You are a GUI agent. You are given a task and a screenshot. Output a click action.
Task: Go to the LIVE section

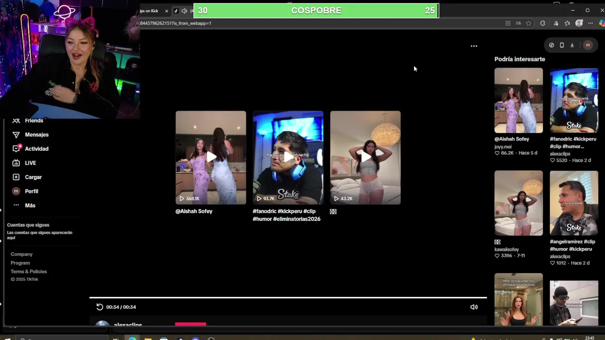pyautogui.click(x=30, y=163)
